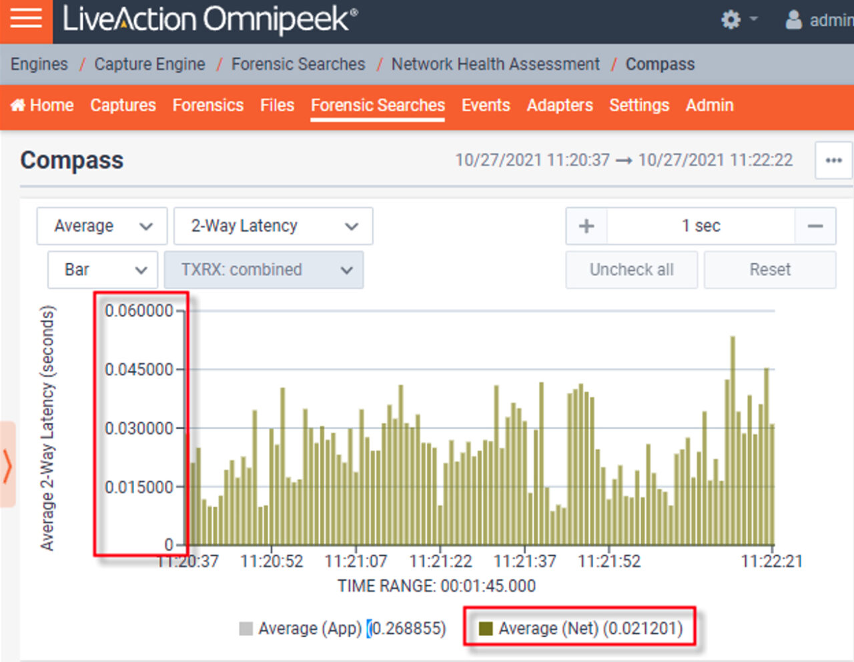Open the 2-Way Latency metric dropdown
This screenshot has height=662, width=854.
[273, 226]
